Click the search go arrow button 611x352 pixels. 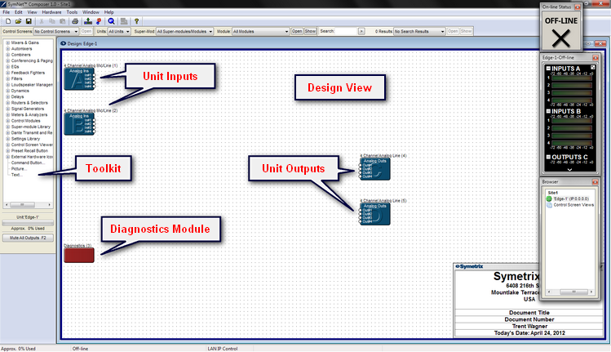tap(361, 31)
